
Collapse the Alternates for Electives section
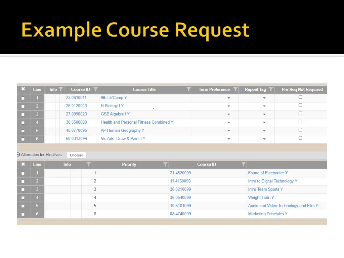pyautogui.click(x=18, y=155)
